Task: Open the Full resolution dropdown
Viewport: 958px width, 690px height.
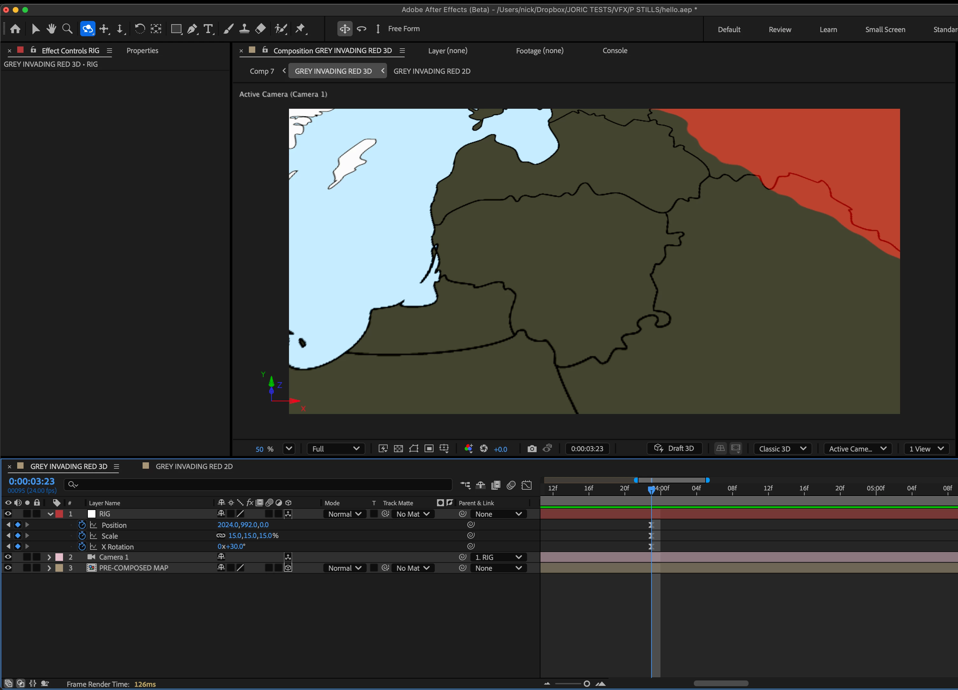Action: (x=335, y=449)
